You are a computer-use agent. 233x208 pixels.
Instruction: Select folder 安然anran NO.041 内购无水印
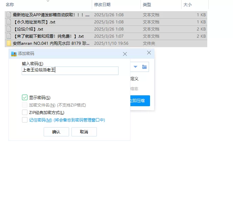106,43
